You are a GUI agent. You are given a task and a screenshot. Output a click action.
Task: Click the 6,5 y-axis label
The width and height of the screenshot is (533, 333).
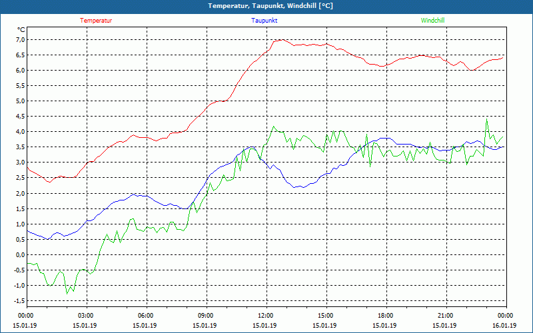(21, 55)
